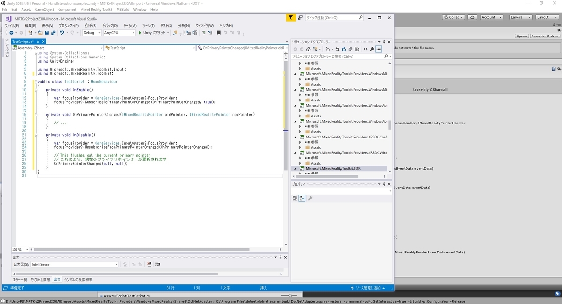The image size is (562, 304).
Task: Click the Visual Studio navigate back arrow icon
Action: point(11,33)
